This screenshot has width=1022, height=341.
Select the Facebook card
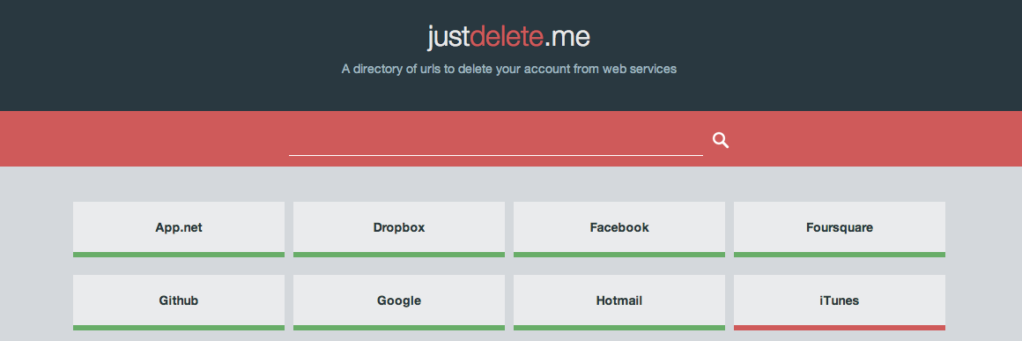619,227
